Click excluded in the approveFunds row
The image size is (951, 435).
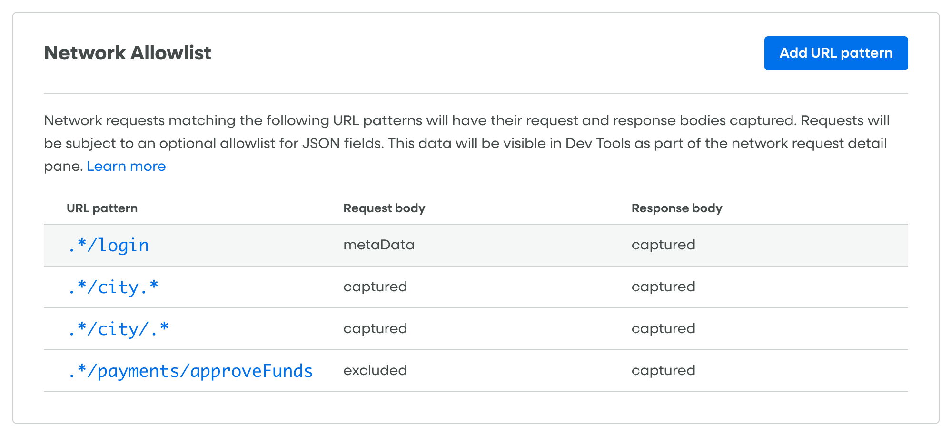pos(375,370)
